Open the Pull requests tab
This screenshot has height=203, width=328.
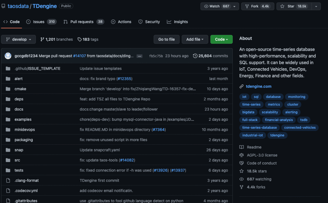tap(84, 22)
